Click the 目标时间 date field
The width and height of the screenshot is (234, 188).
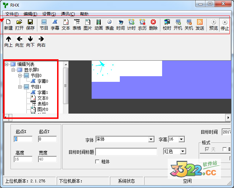pos(226,132)
